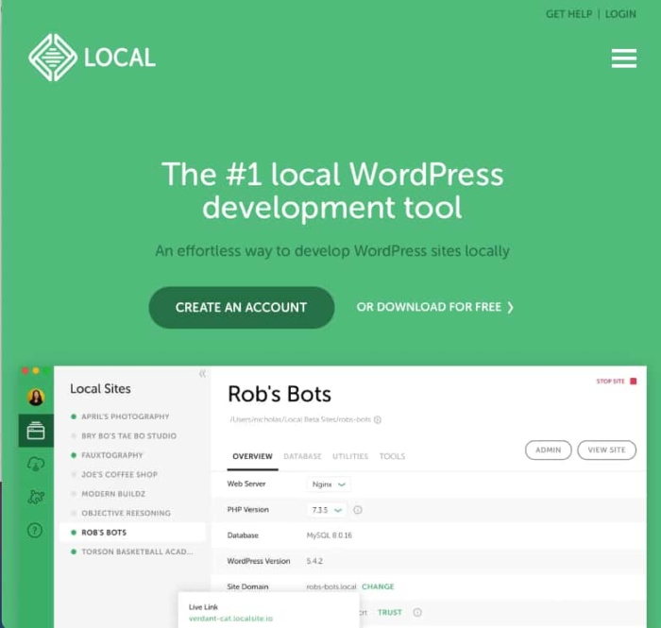
Task: Open the hamburger menu
Action: [x=624, y=59]
